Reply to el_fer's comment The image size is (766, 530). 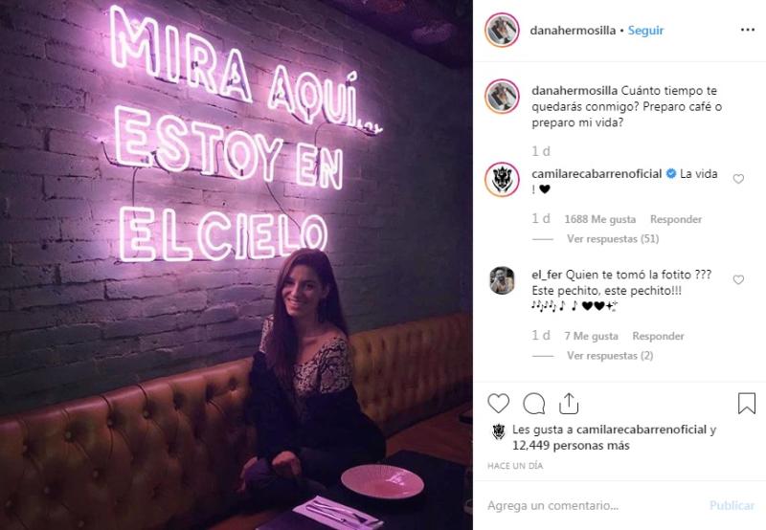pyautogui.click(x=658, y=336)
